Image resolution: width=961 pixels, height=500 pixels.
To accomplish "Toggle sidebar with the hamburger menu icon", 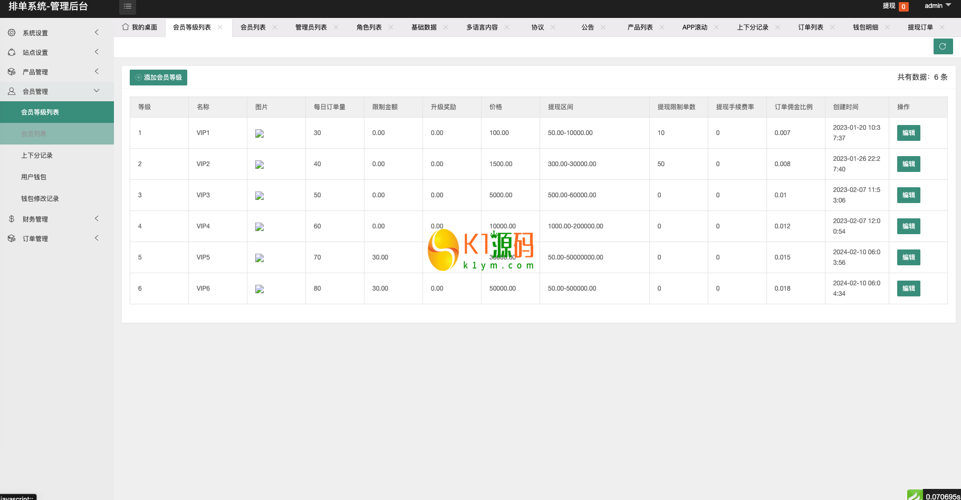I will (x=128, y=6).
